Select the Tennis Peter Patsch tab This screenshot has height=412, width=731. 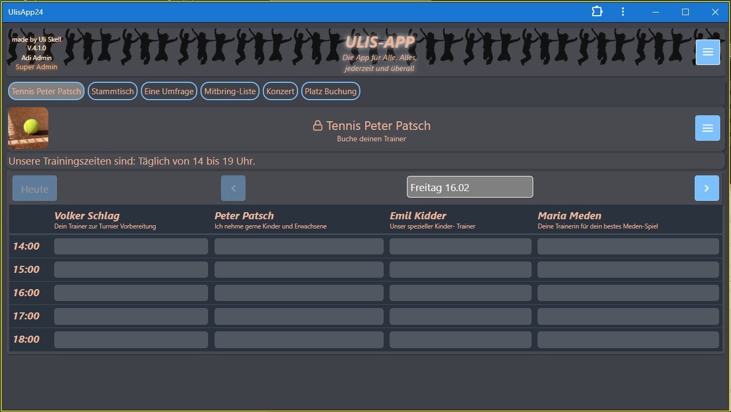point(46,91)
